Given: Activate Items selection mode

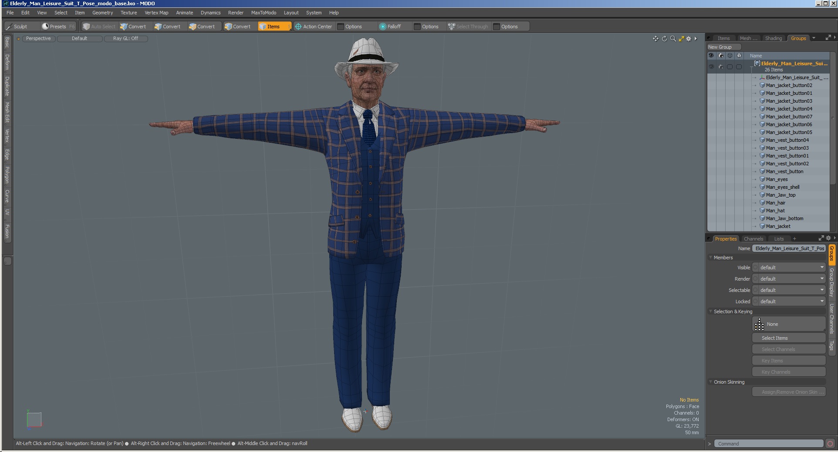Looking at the screenshot, I should click(x=274, y=27).
